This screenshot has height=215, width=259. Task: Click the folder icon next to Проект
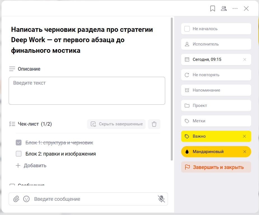point(187,106)
